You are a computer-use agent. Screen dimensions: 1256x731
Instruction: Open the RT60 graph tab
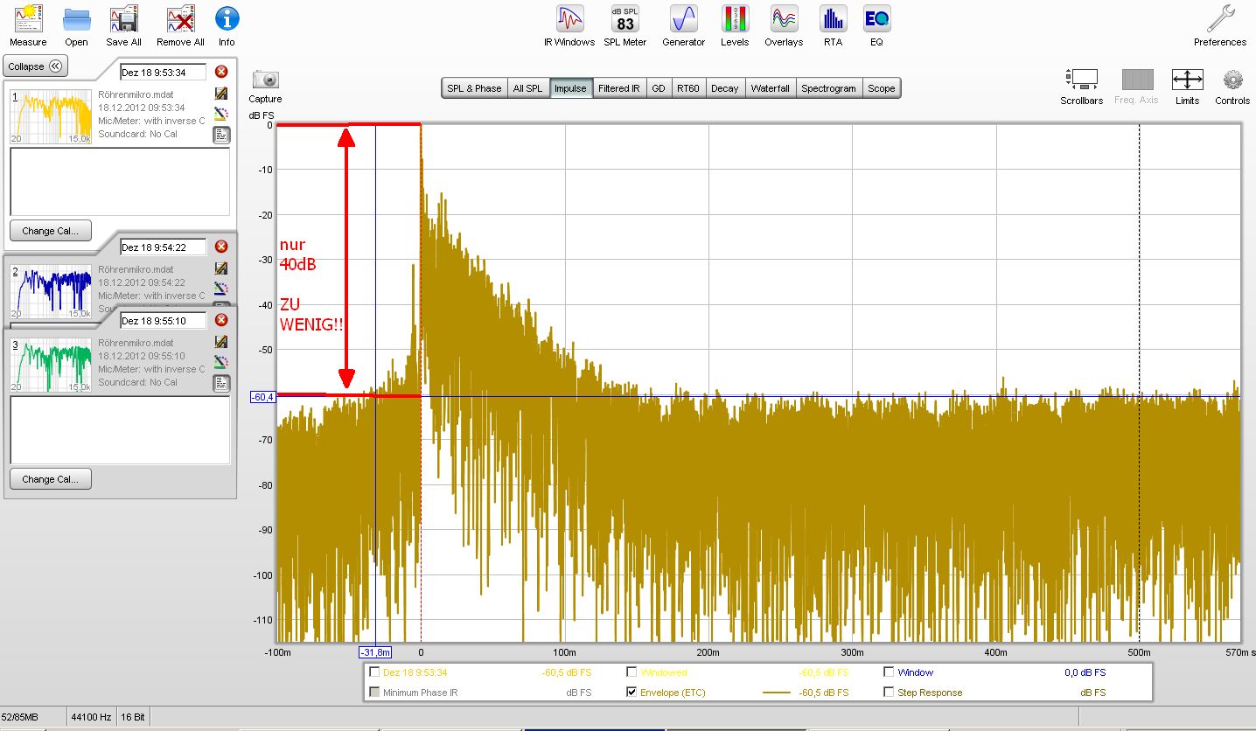click(688, 88)
